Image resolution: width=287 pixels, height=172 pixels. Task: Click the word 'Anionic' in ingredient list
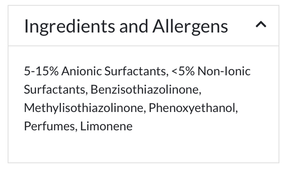tap(82, 71)
